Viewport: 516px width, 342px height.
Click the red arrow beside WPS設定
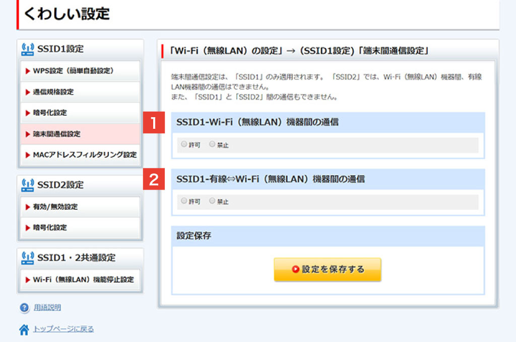[28, 71]
